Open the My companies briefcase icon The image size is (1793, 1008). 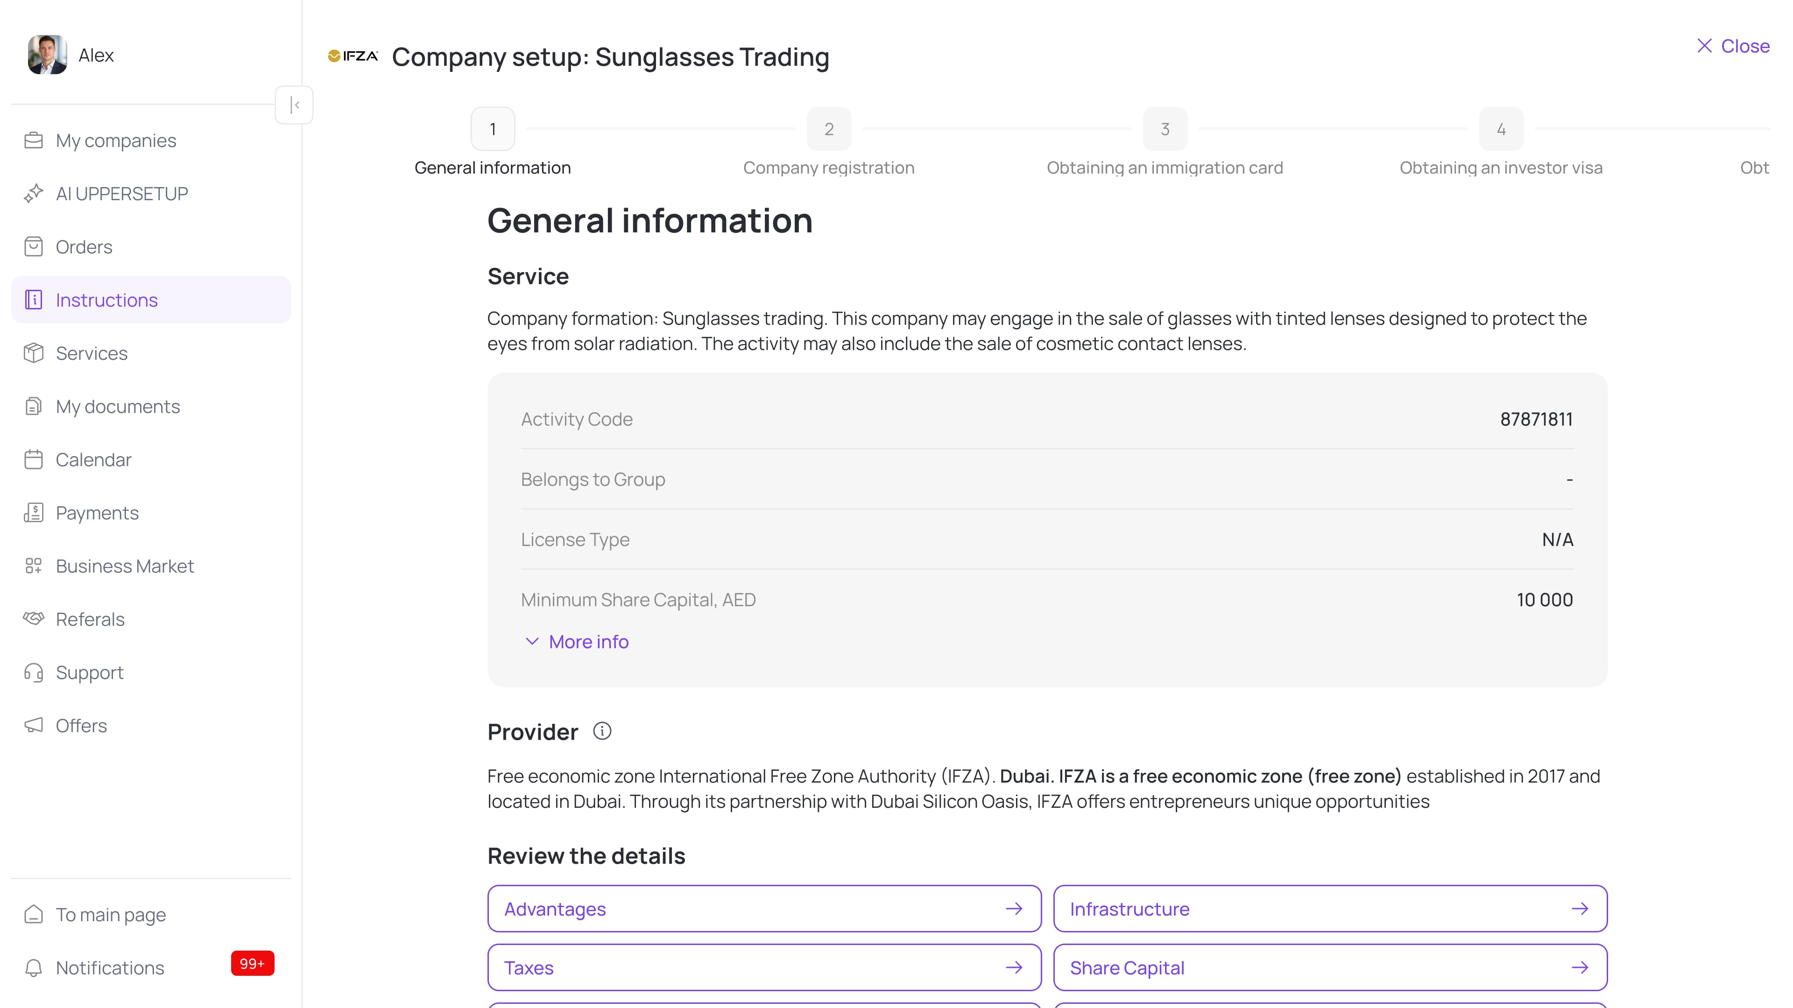point(34,140)
